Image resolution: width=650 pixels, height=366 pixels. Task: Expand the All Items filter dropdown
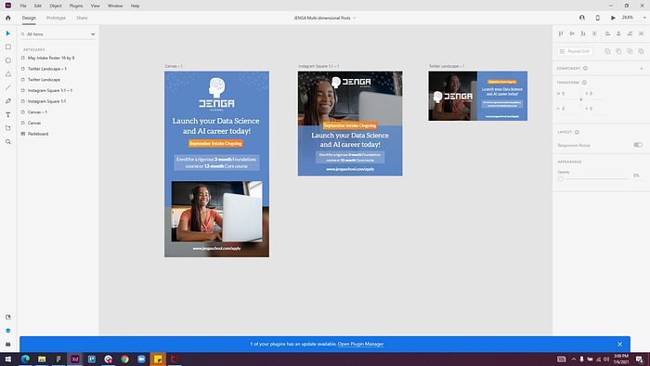click(93, 34)
